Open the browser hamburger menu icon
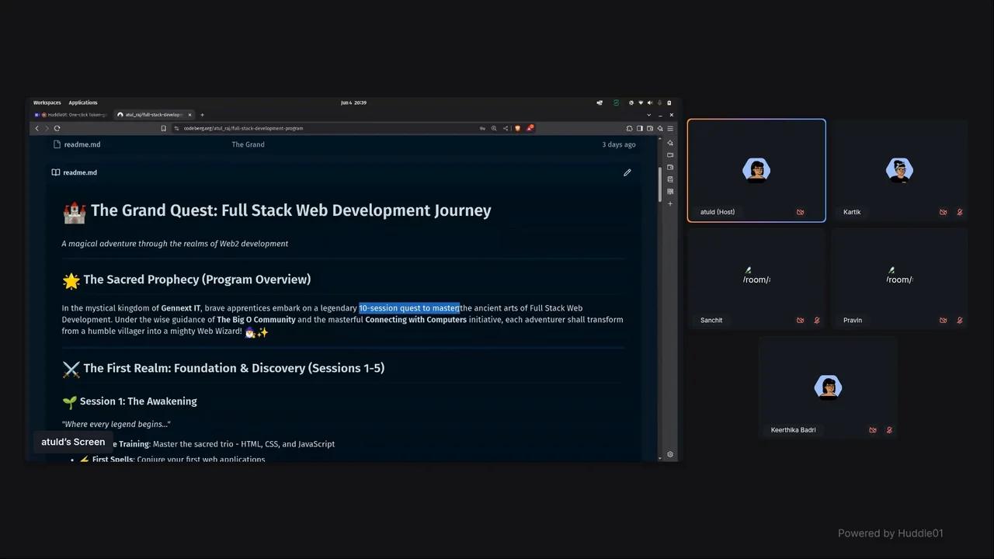This screenshot has width=994, height=559. [670, 128]
